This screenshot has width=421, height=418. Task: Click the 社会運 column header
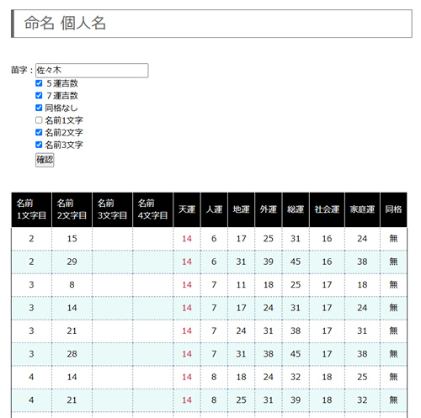pyautogui.click(x=327, y=209)
